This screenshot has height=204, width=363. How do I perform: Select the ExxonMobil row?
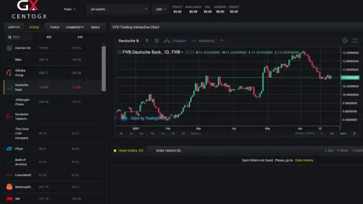(53, 175)
